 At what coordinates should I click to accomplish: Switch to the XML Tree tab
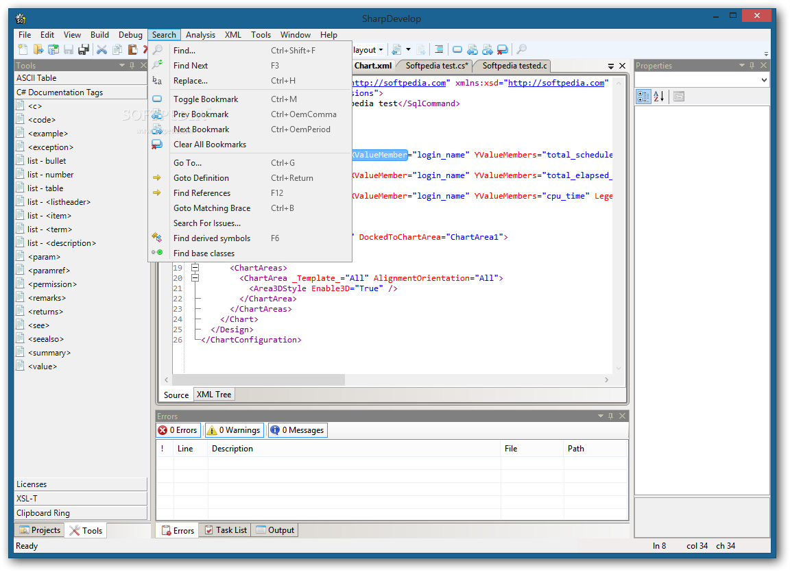pos(214,395)
